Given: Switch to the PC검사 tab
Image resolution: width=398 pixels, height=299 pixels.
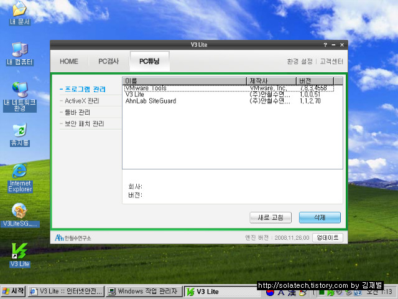Looking at the screenshot, I should pos(109,61).
